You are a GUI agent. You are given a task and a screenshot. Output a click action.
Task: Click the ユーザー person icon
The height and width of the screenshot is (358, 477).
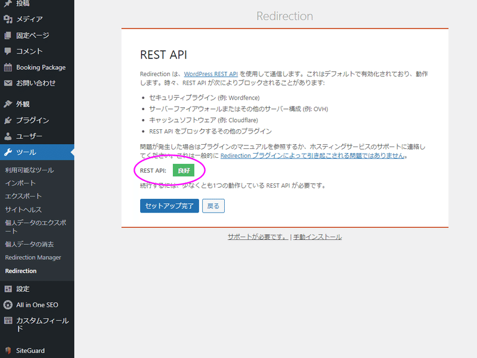(x=8, y=136)
